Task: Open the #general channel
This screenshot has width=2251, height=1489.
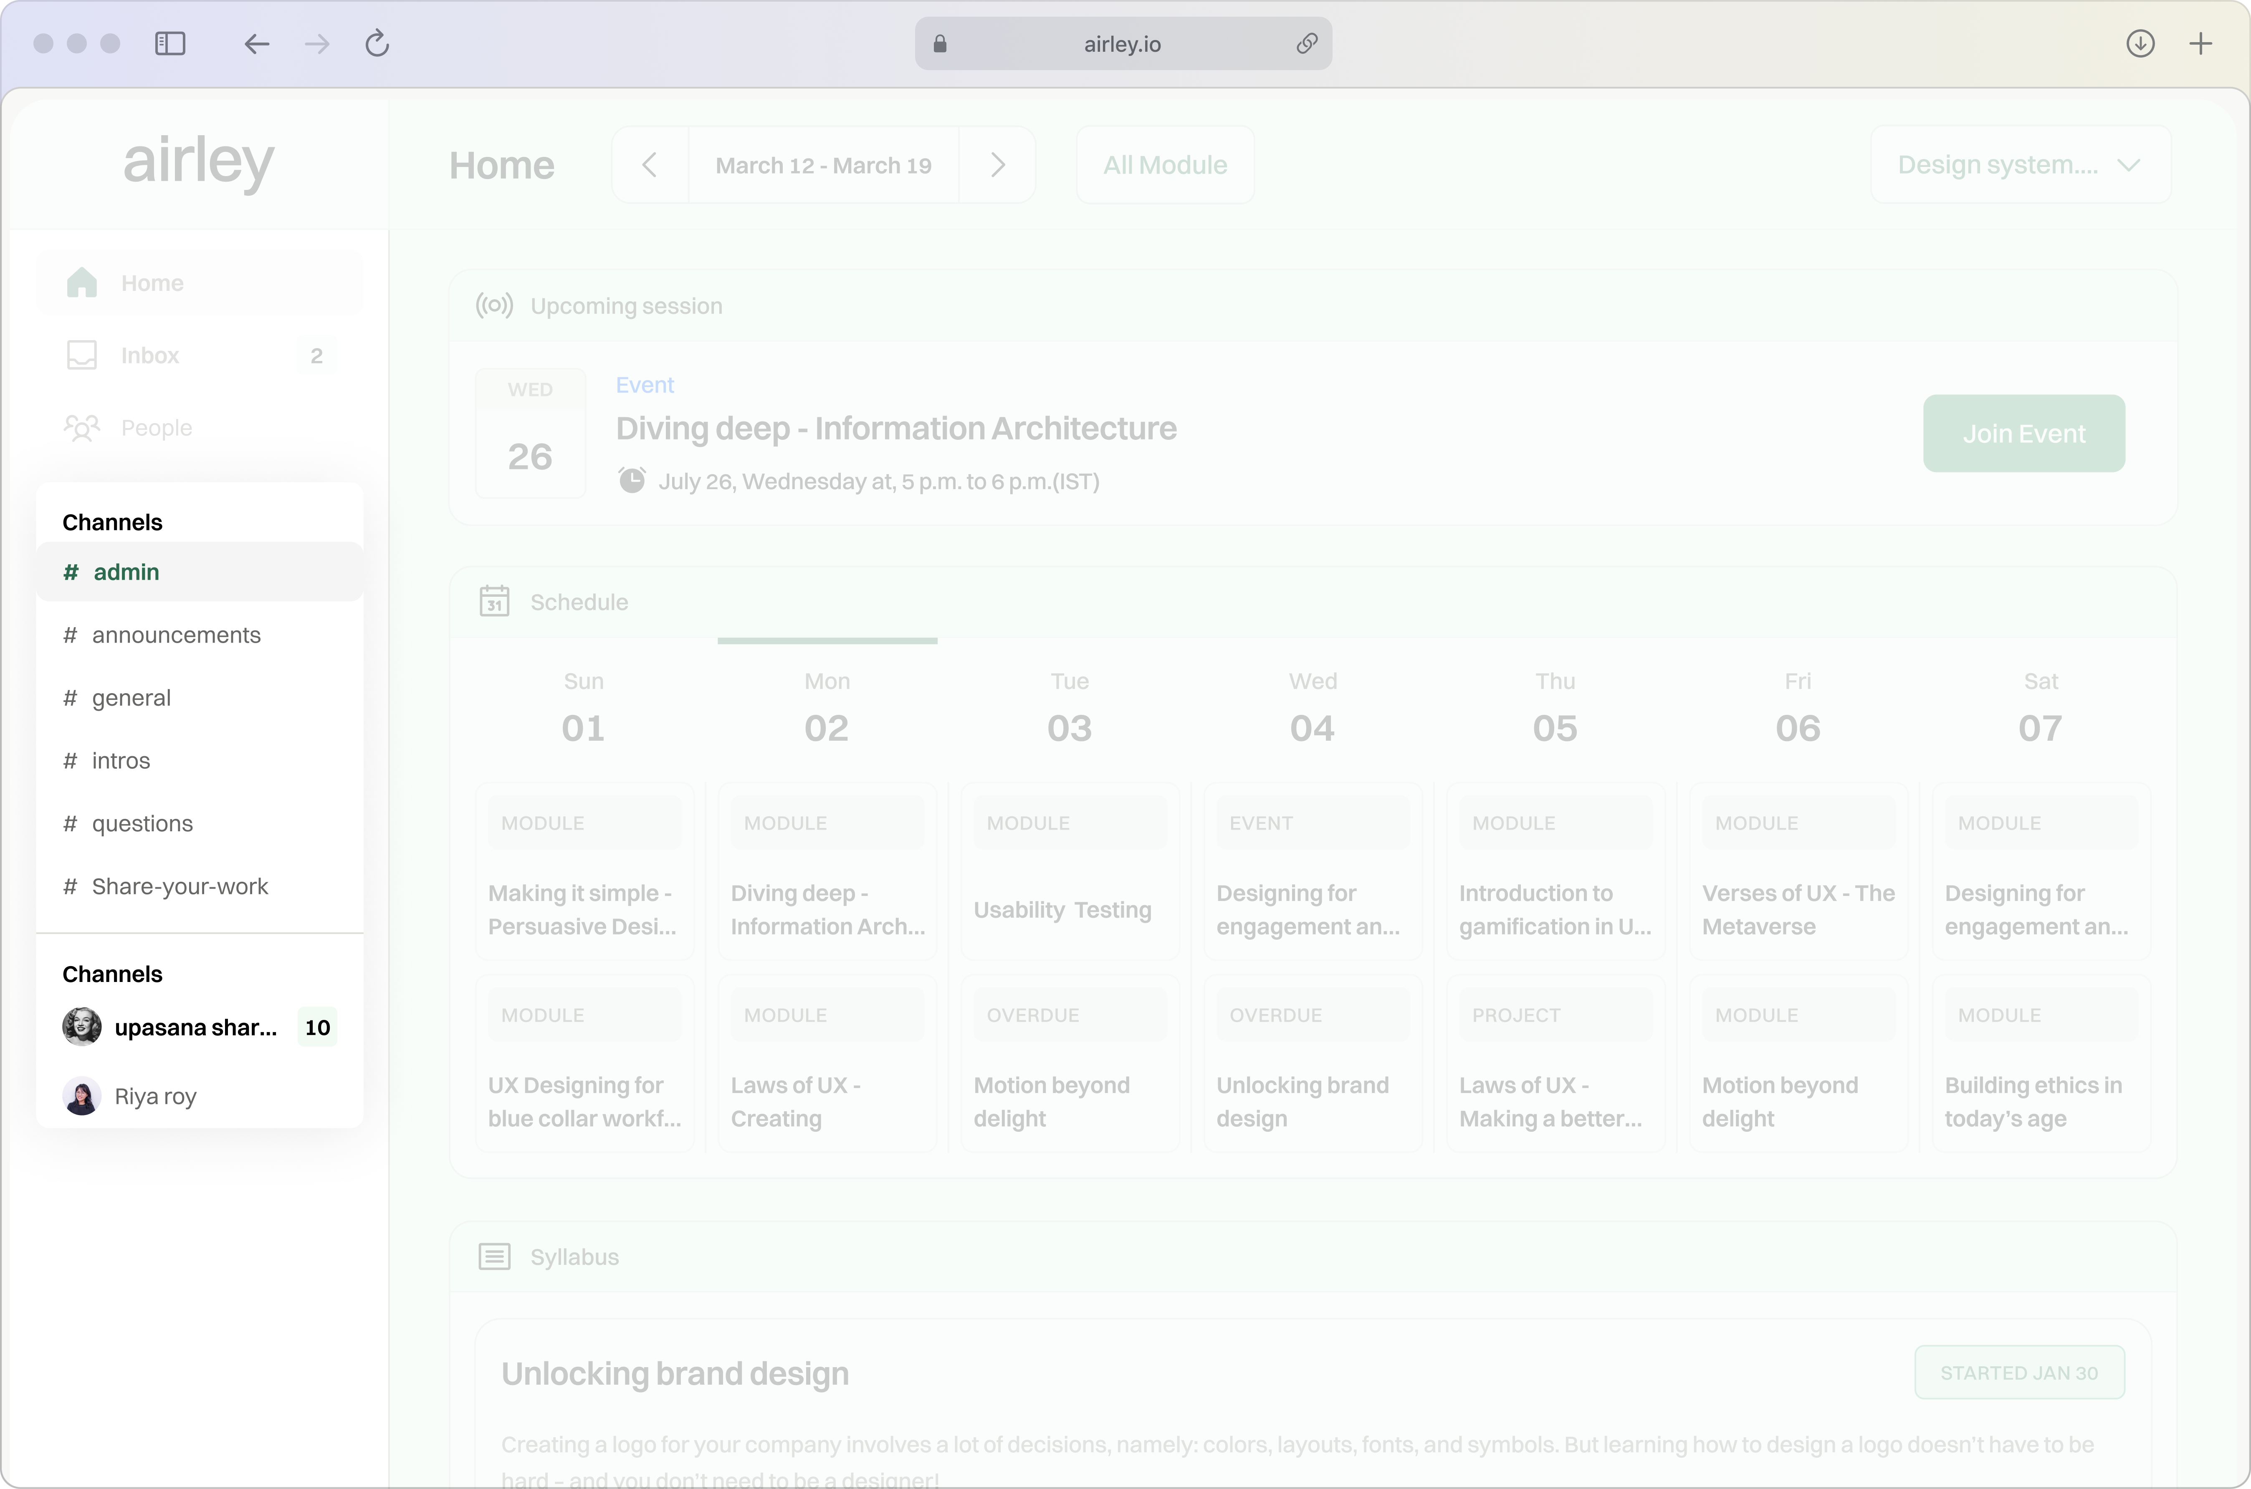Action: point(200,698)
